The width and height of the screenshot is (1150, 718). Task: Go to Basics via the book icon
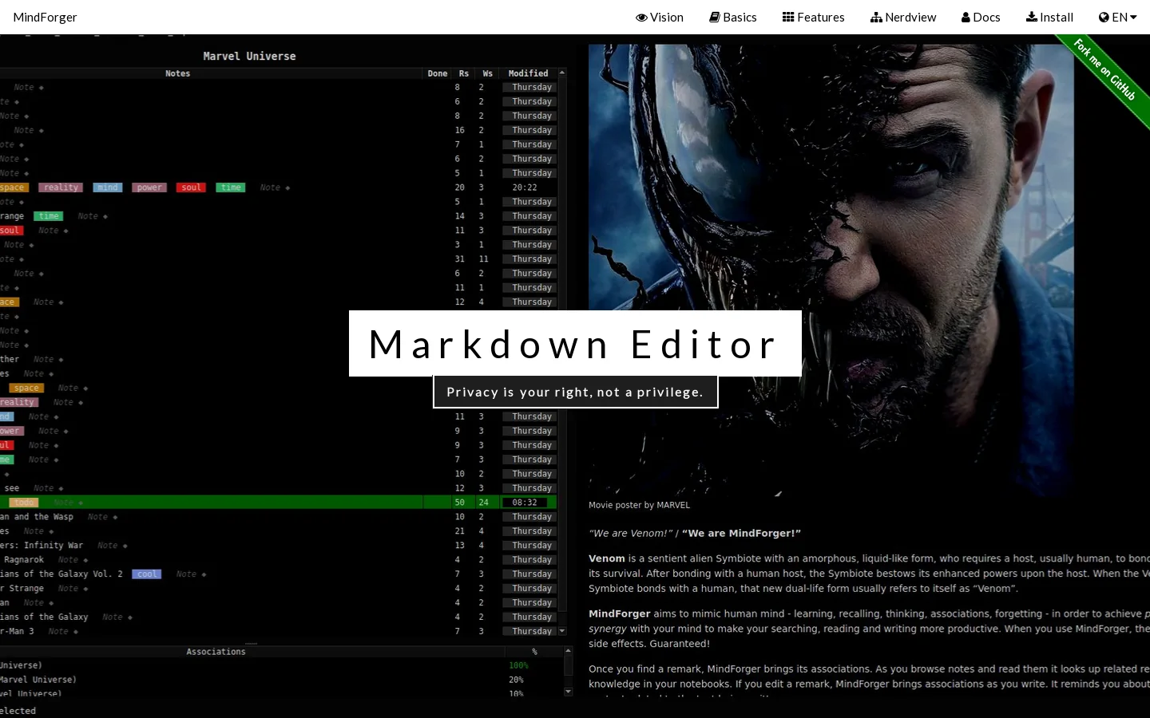[733, 17]
